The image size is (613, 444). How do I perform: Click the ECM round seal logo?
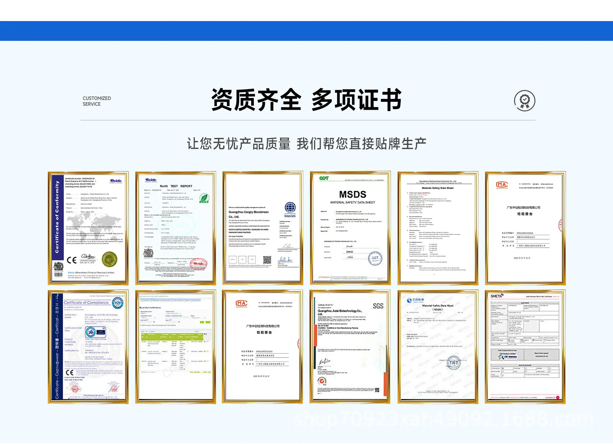click(x=118, y=303)
